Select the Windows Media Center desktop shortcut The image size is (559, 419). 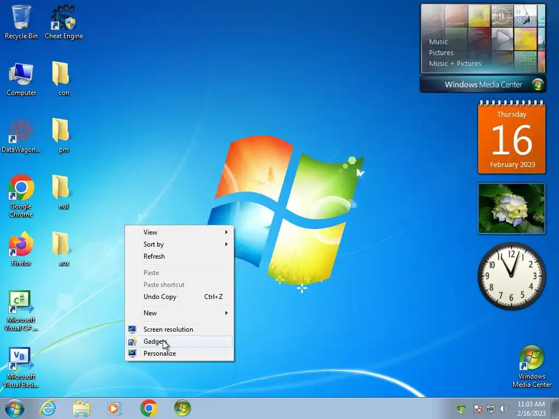532,367
